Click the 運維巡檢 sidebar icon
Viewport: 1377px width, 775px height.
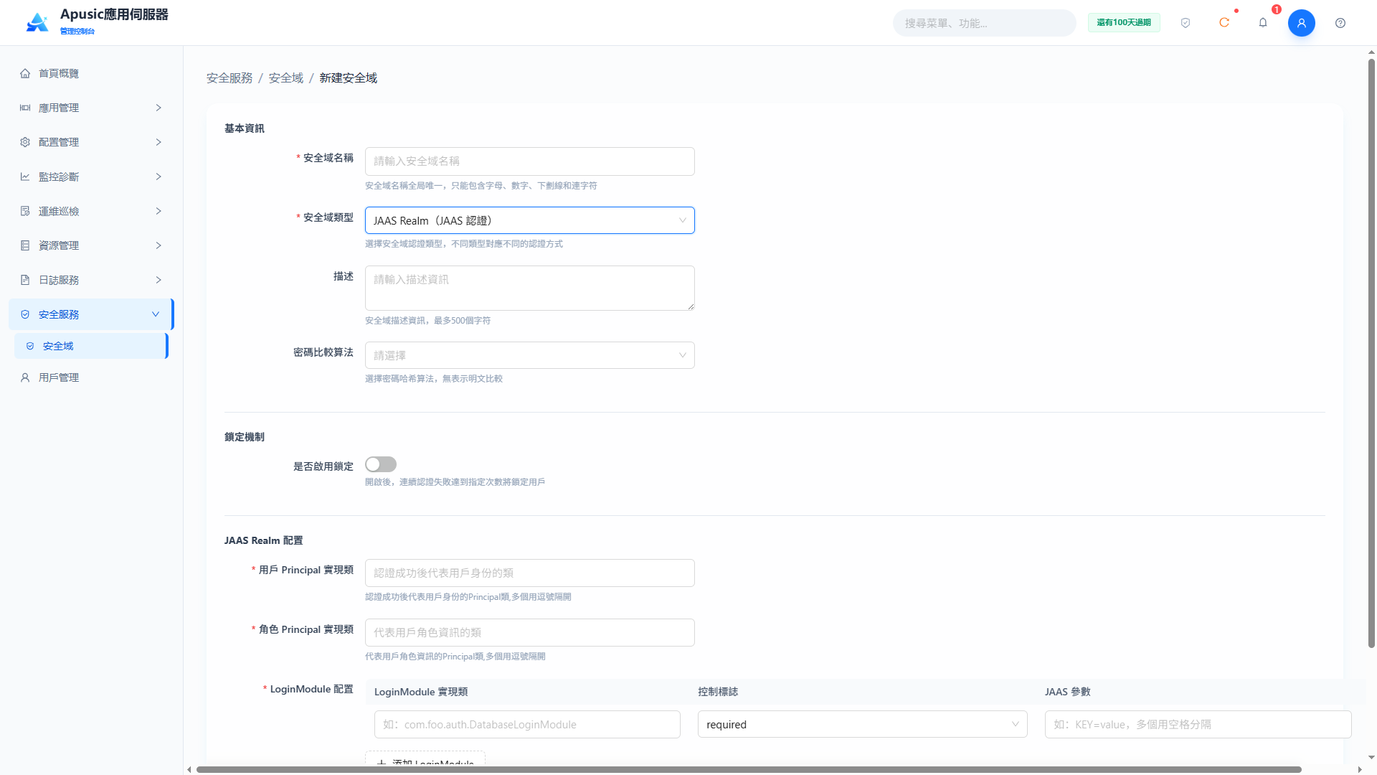click(x=25, y=211)
